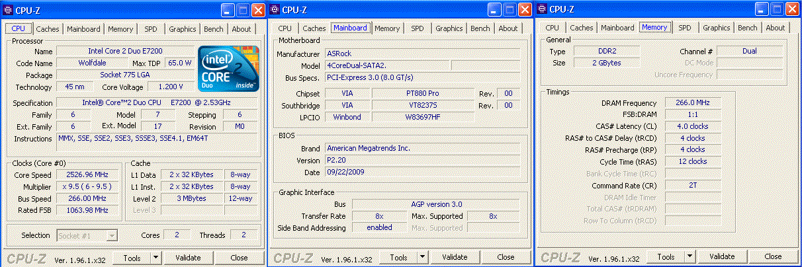802x267 pixels.
Task: Open About tab in the middle Mainboard window
Action: [508, 29]
